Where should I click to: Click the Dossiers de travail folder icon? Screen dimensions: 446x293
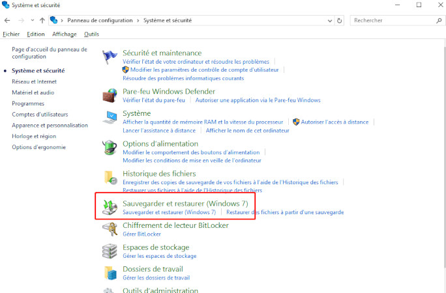click(x=110, y=273)
